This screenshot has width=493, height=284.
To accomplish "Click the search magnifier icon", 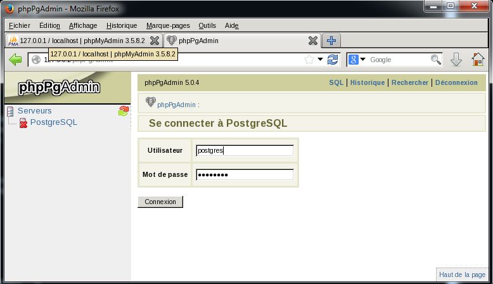I will point(435,60).
